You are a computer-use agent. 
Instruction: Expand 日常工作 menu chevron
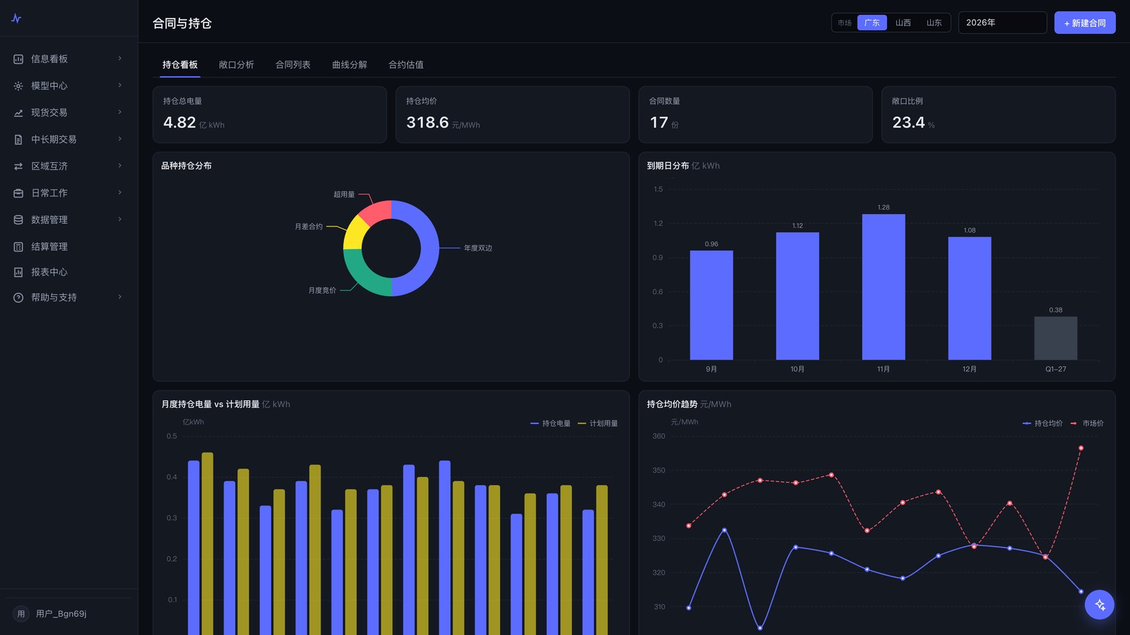click(120, 193)
